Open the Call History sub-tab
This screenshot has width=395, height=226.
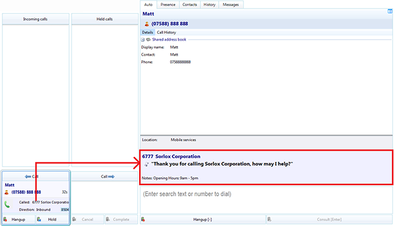click(166, 32)
